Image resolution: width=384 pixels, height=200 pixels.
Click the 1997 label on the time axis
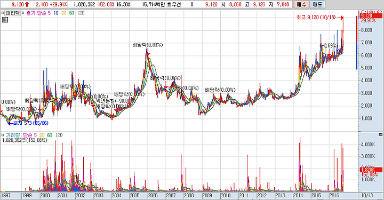click(x=6, y=195)
